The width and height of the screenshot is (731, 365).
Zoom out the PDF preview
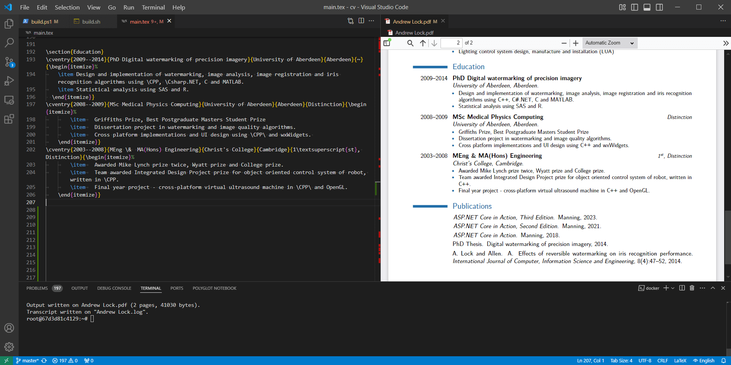point(564,43)
